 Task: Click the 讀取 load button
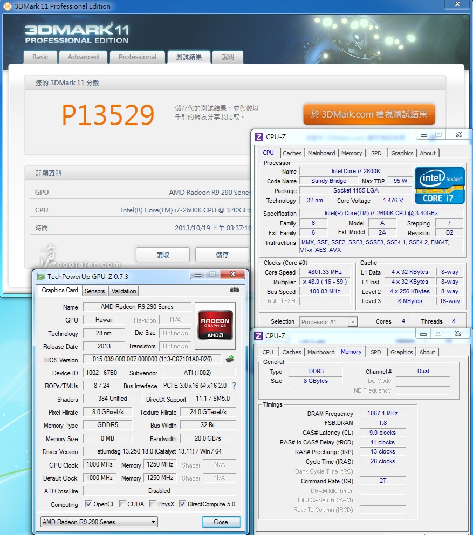tap(163, 255)
